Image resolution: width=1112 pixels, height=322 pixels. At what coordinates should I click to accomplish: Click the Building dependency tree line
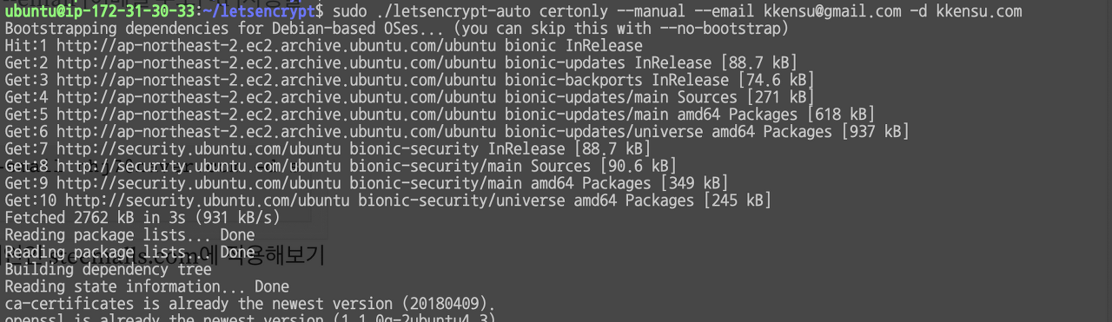[108, 269]
